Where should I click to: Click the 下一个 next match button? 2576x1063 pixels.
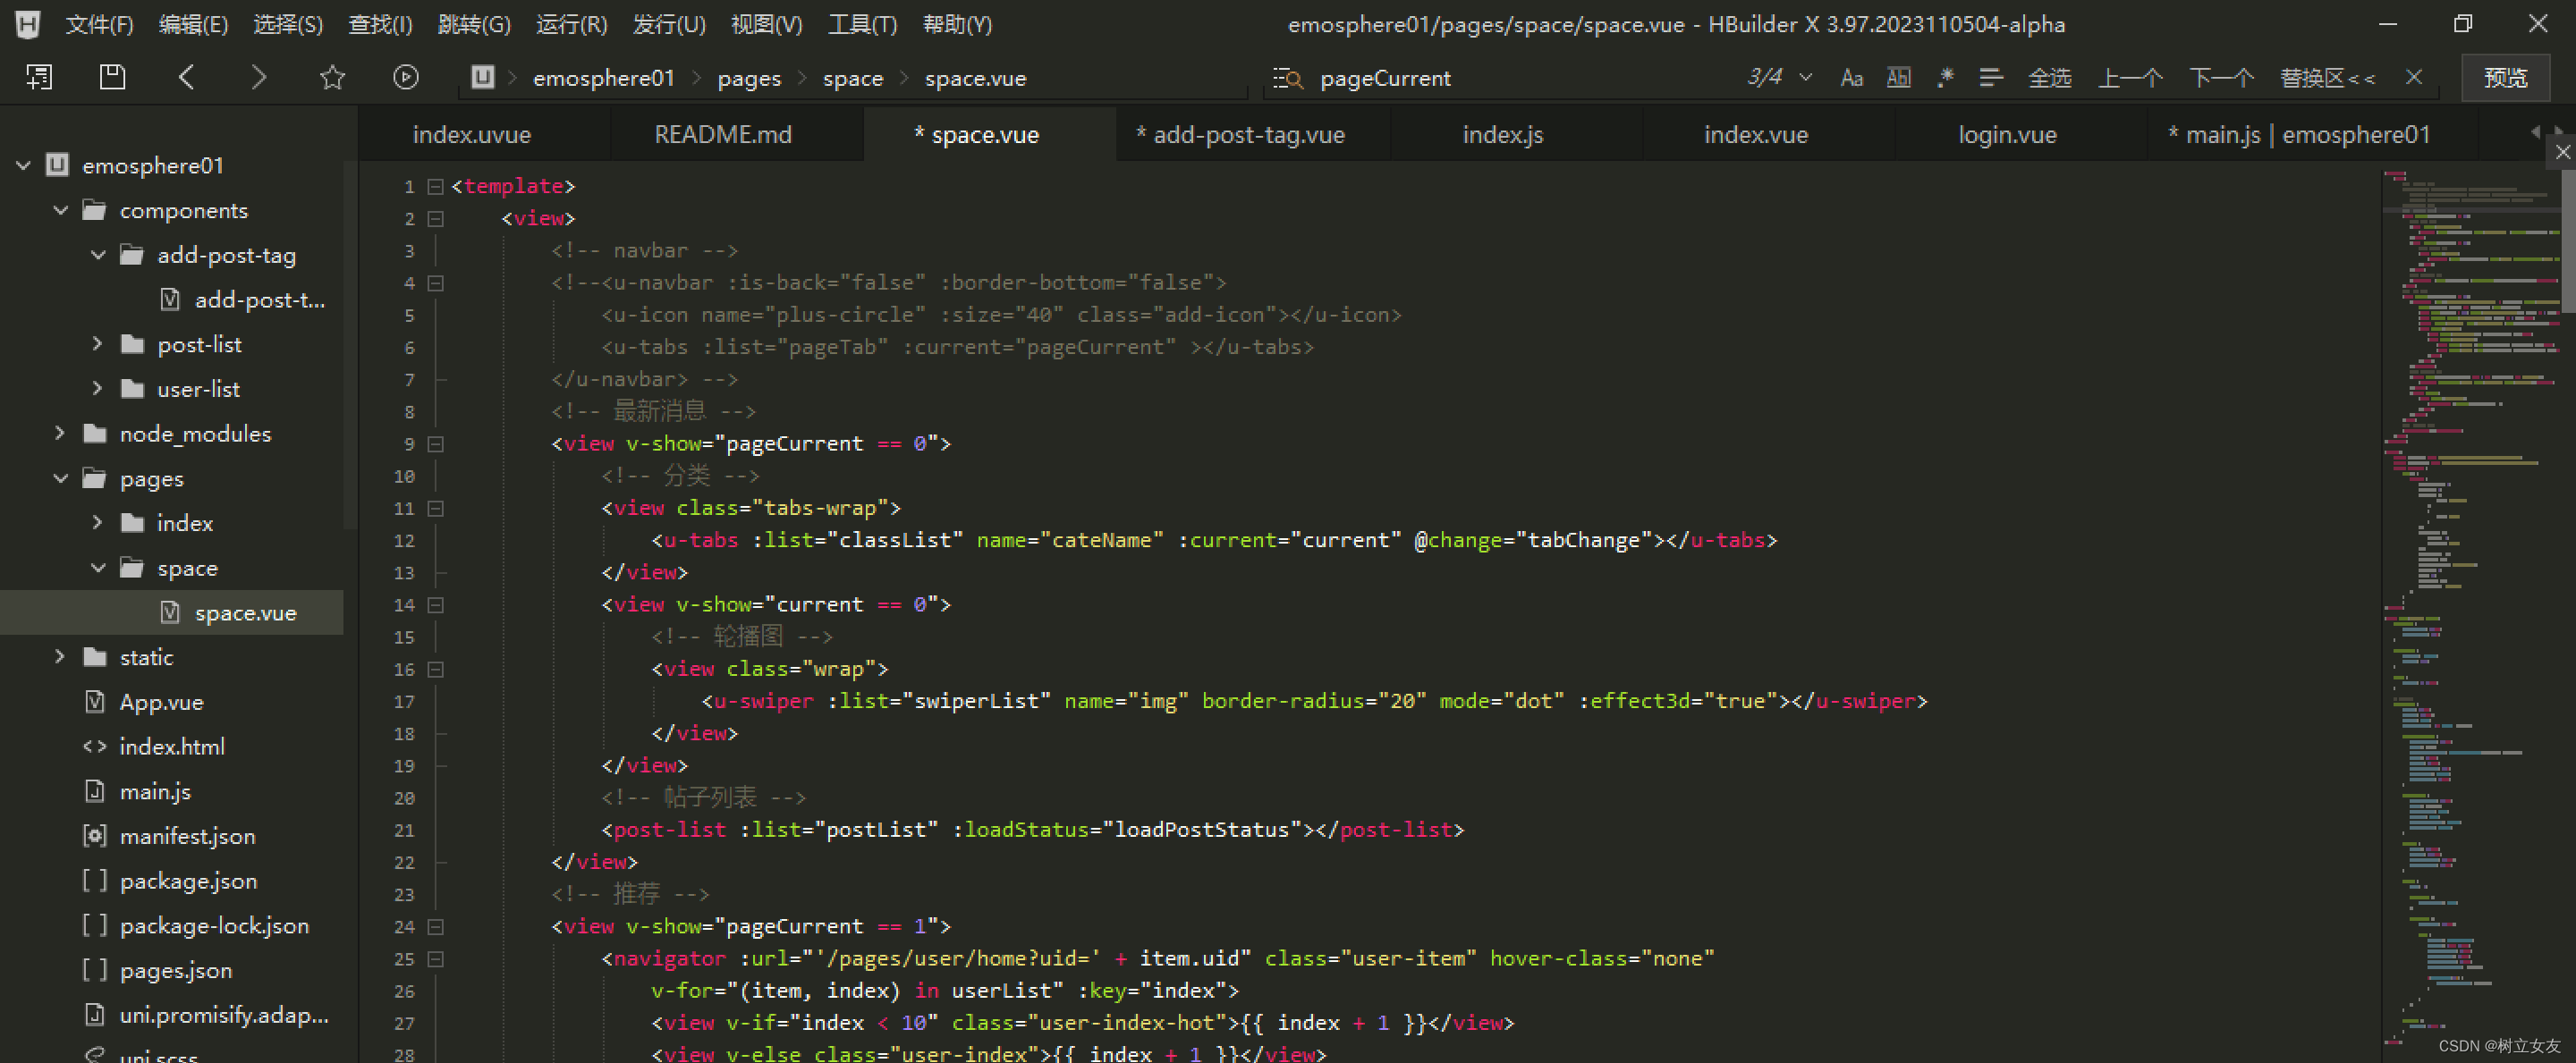coord(2221,78)
